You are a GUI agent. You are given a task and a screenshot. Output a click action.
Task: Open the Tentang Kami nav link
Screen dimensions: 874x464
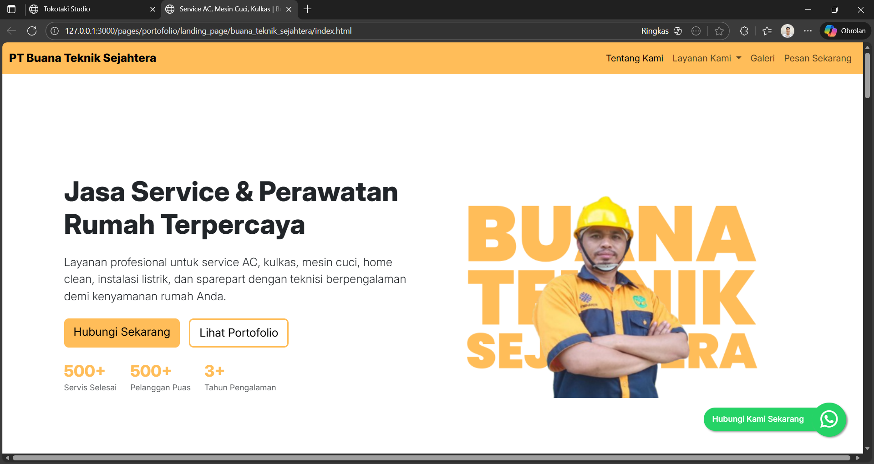point(634,58)
